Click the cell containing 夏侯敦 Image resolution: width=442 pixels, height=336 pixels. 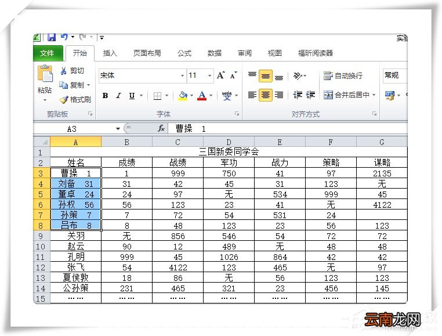coord(75,277)
